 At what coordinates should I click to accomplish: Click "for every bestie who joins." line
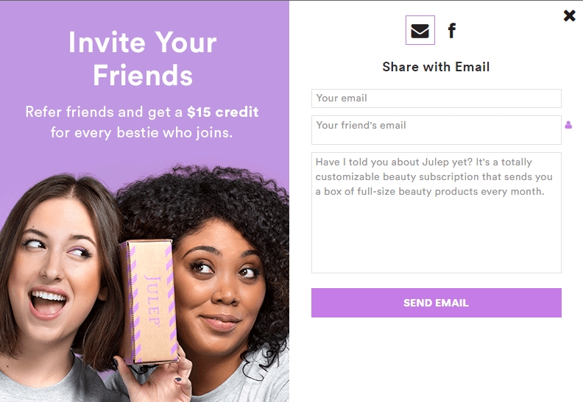[x=142, y=133]
